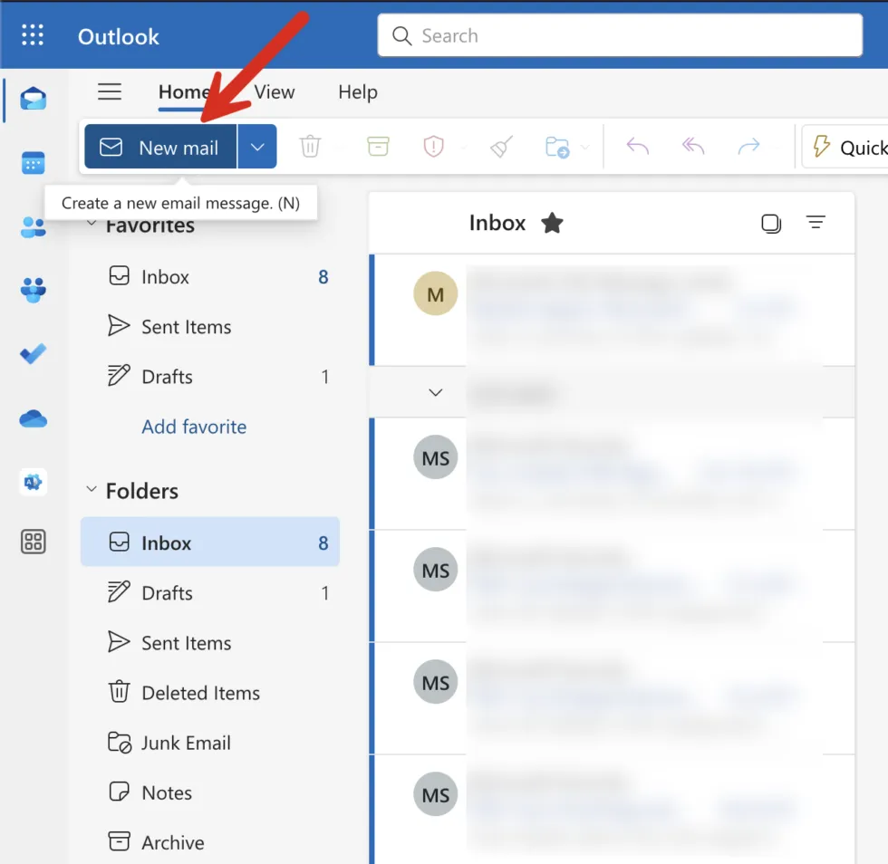Collapse the Favorites section chevron
Screen dimensions: 888x864
point(92,224)
